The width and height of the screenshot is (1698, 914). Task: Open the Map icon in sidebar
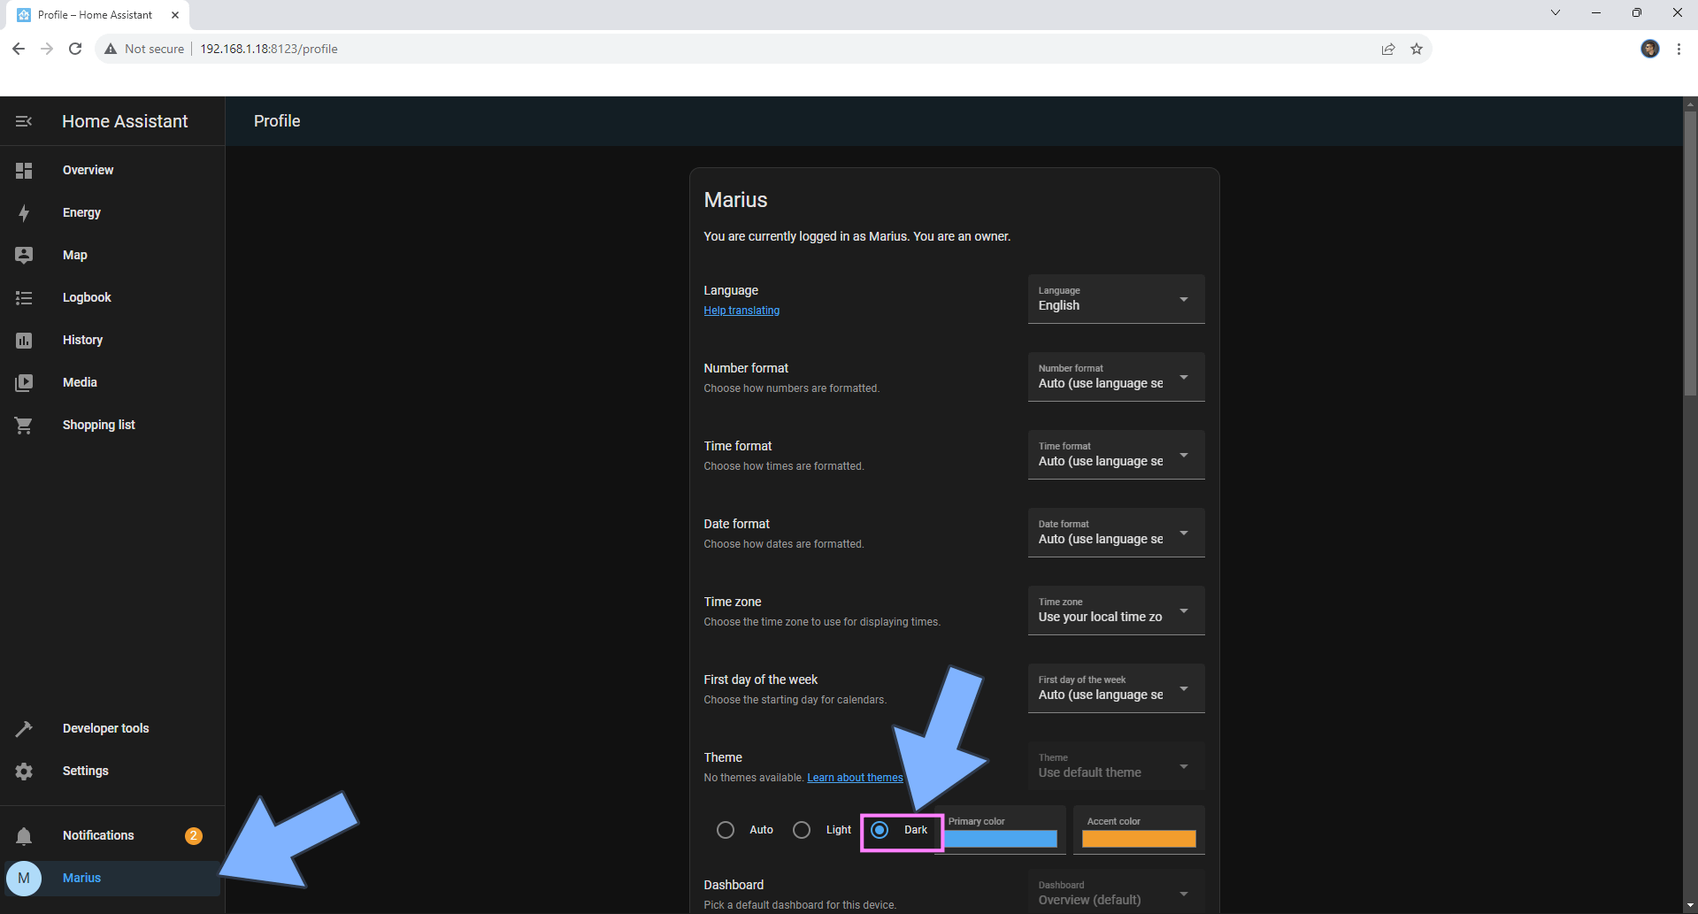click(24, 255)
